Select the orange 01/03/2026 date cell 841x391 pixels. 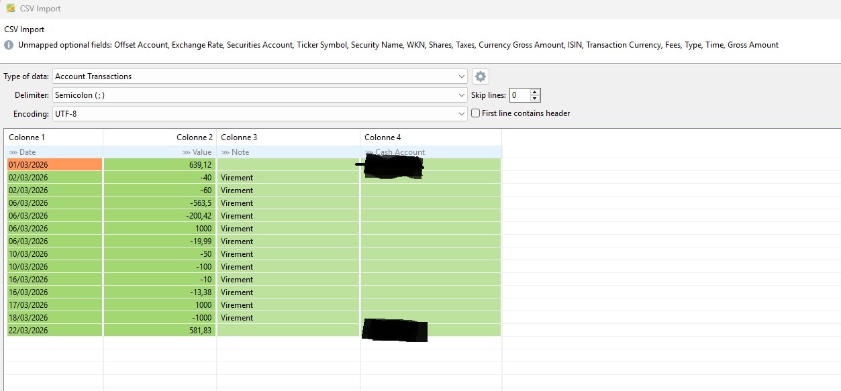[x=54, y=164]
